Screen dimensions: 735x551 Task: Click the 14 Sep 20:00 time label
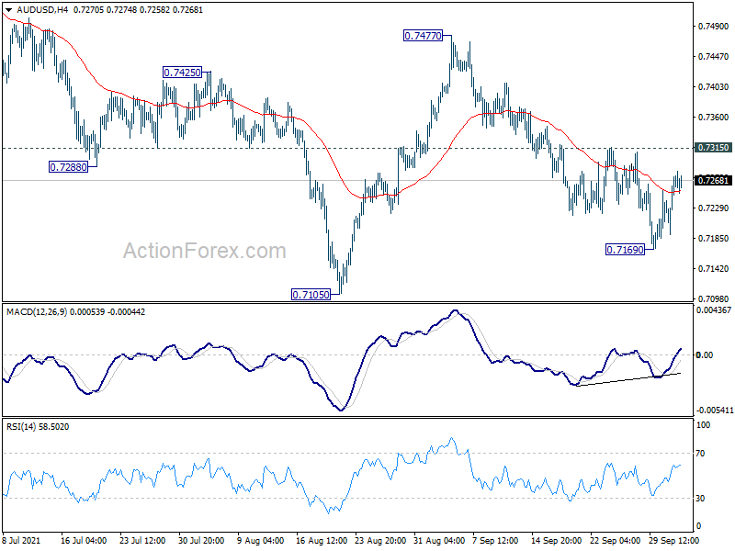pyautogui.click(x=557, y=541)
